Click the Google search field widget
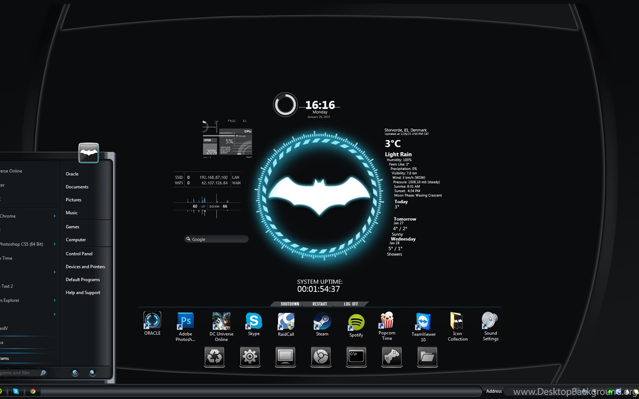Viewport: 639px width, 399px height. click(x=216, y=239)
